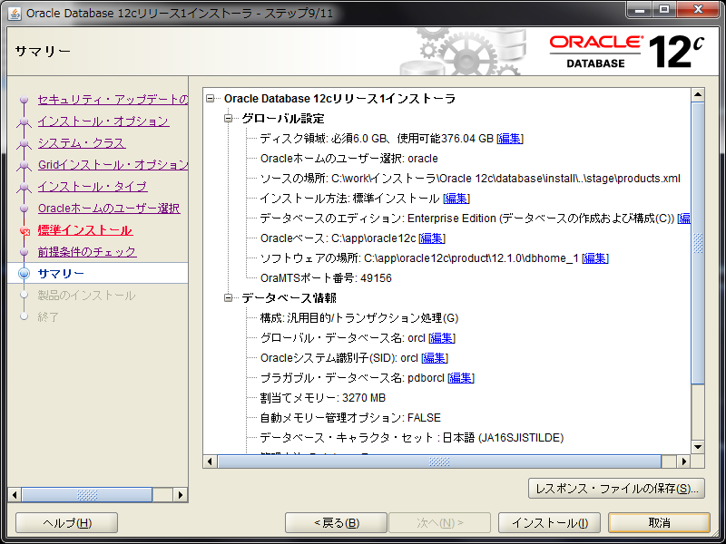The height and width of the screenshot is (544, 726).
Task: Click the blue current-step marker beside サマリー
Action: [x=25, y=274]
